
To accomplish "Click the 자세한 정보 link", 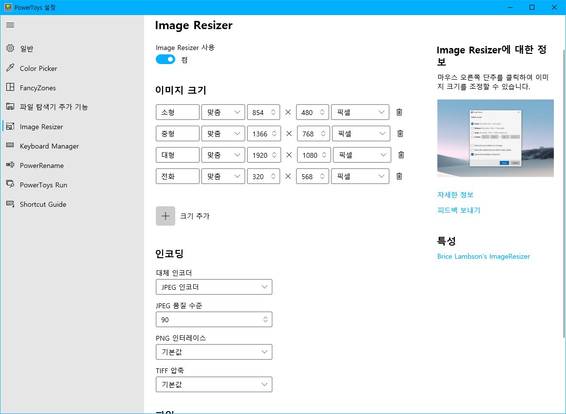I will pos(455,195).
